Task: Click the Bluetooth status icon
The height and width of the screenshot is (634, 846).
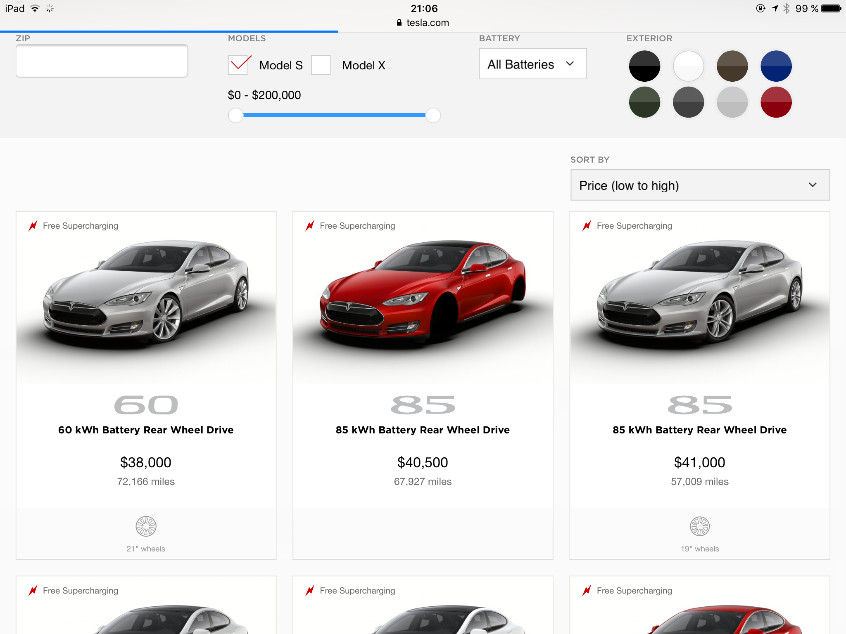Action: 787,8
